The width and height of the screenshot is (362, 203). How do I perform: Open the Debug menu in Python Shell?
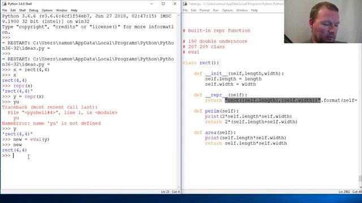pyautogui.click(x=33, y=10)
